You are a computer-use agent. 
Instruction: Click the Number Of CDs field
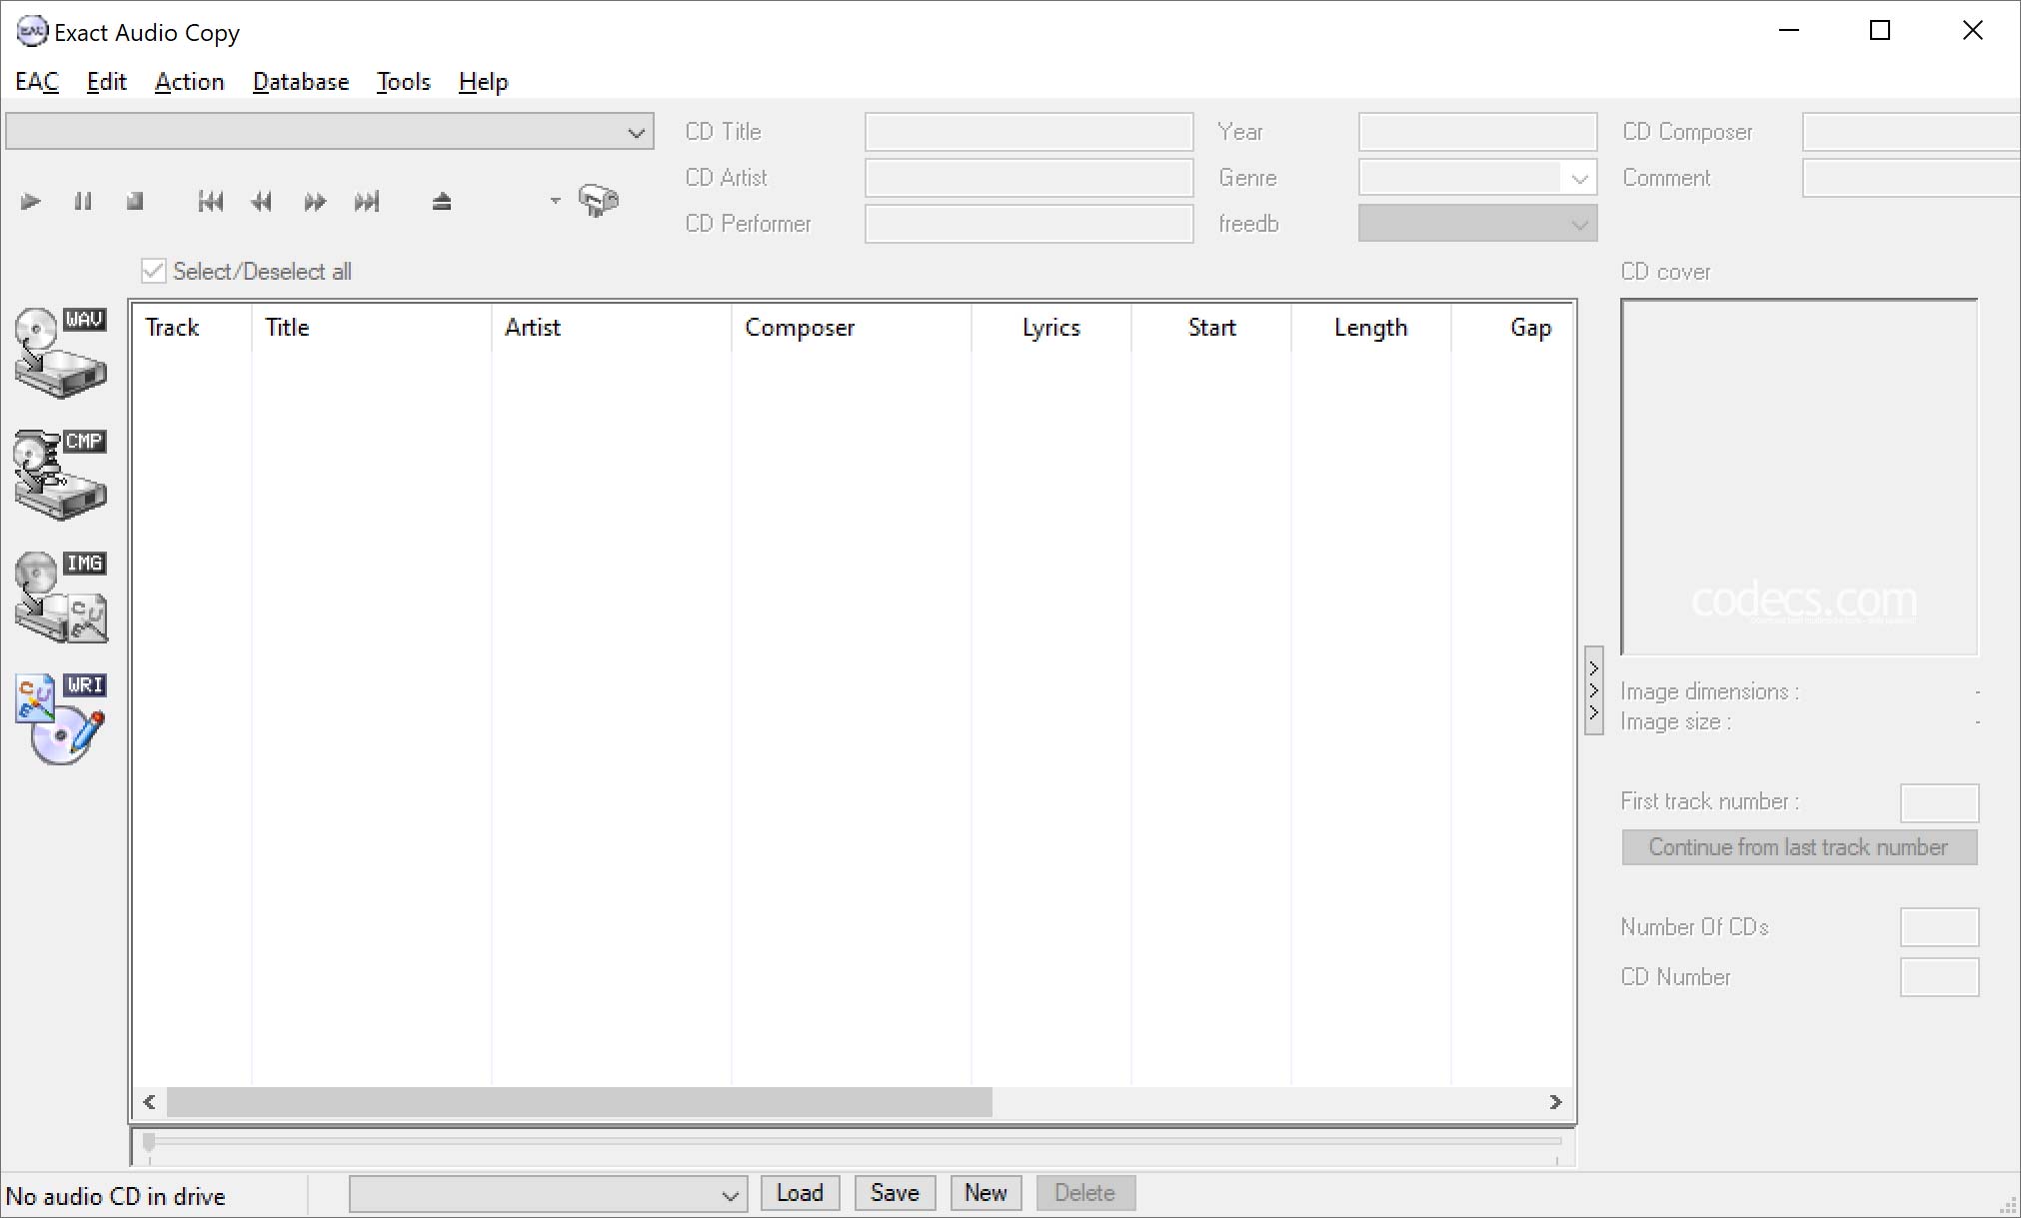tap(1939, 927)
